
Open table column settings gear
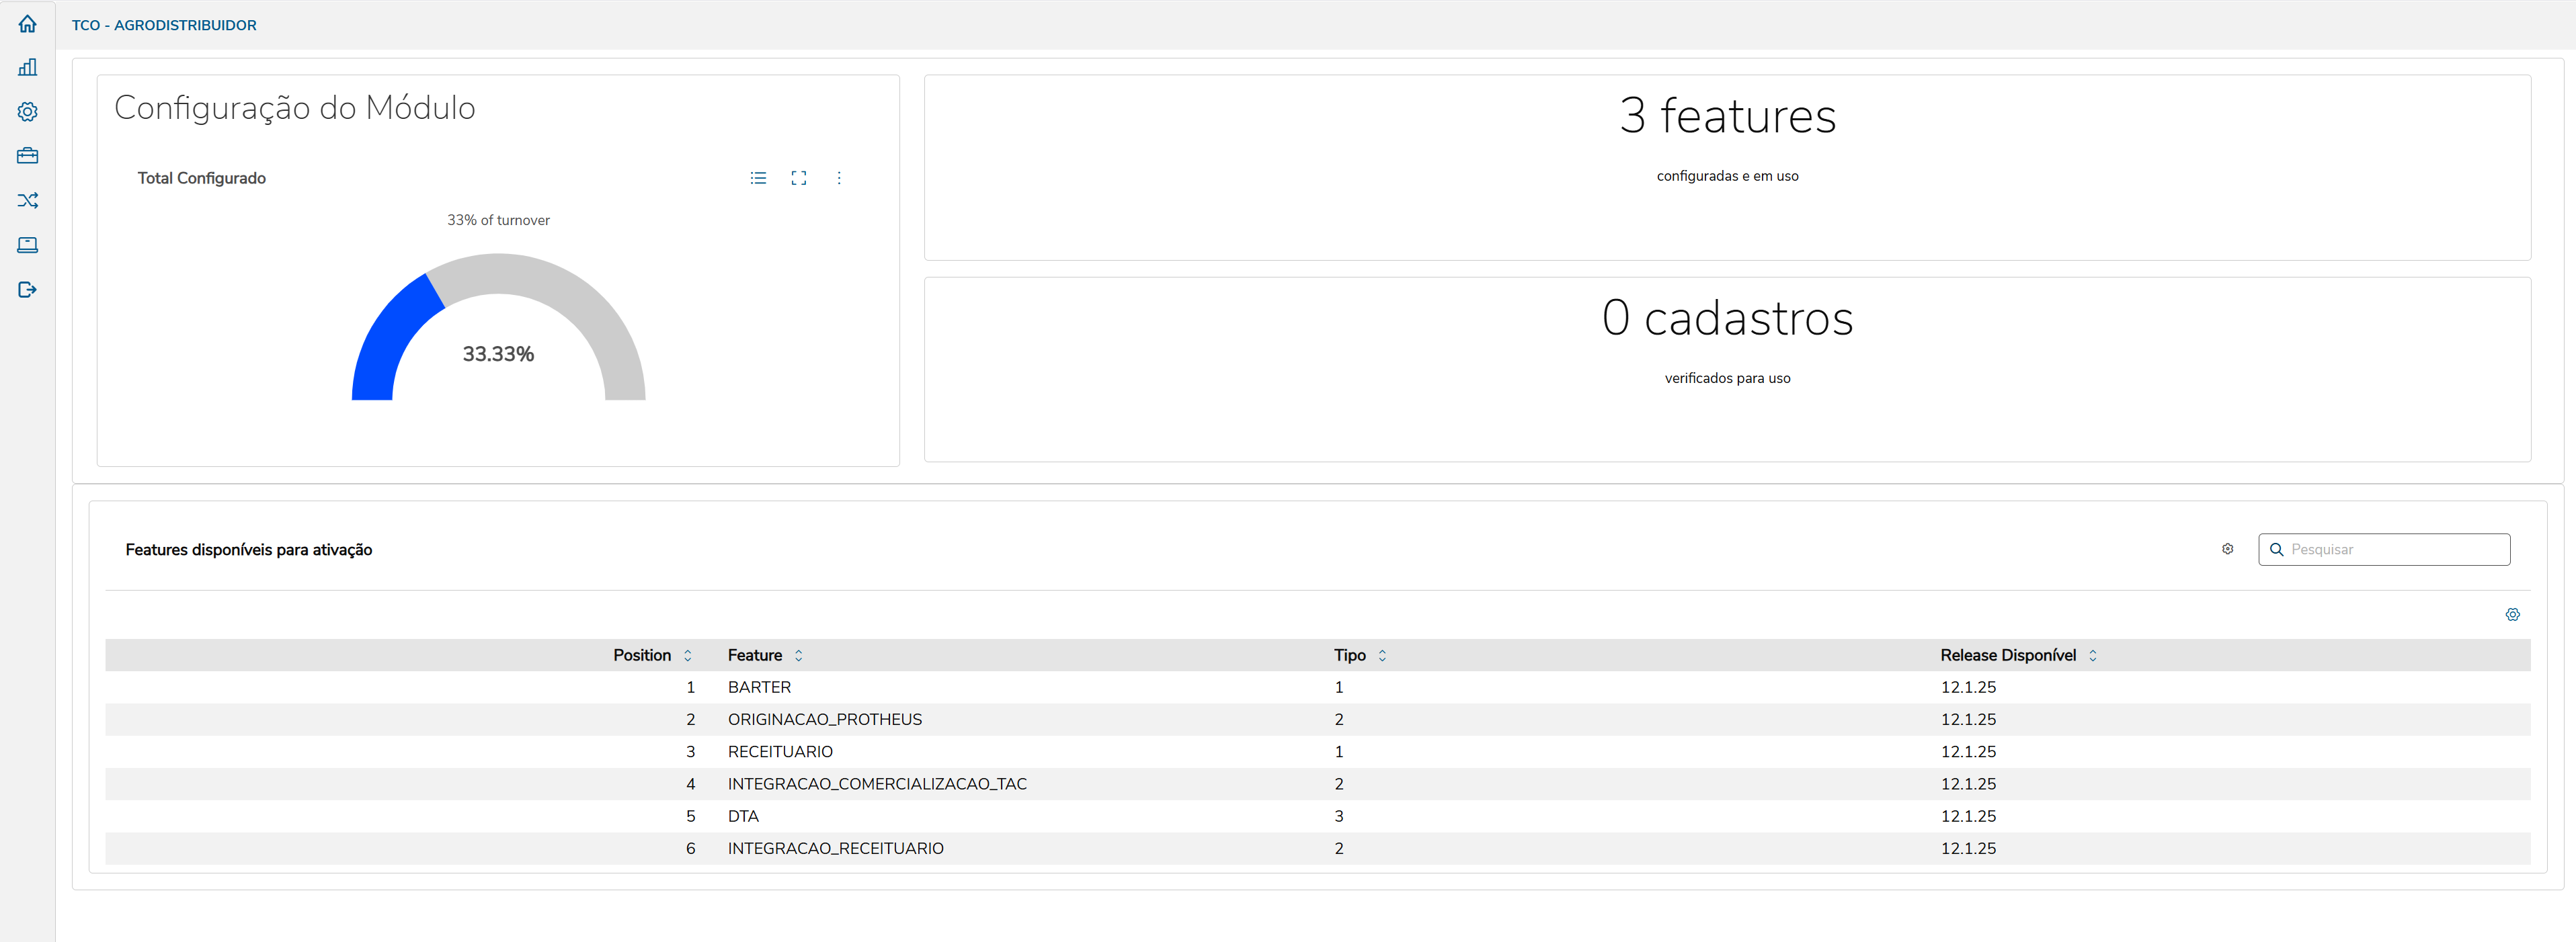pyautogui.click(x=2512, y=614)
